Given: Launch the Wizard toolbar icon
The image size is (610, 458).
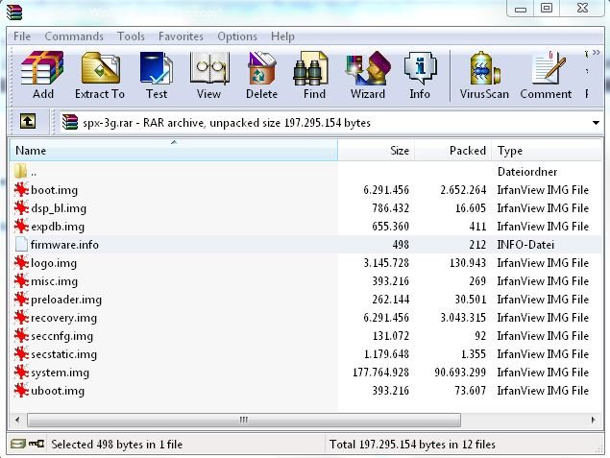Looking at the screenshot, I should 368,68.
